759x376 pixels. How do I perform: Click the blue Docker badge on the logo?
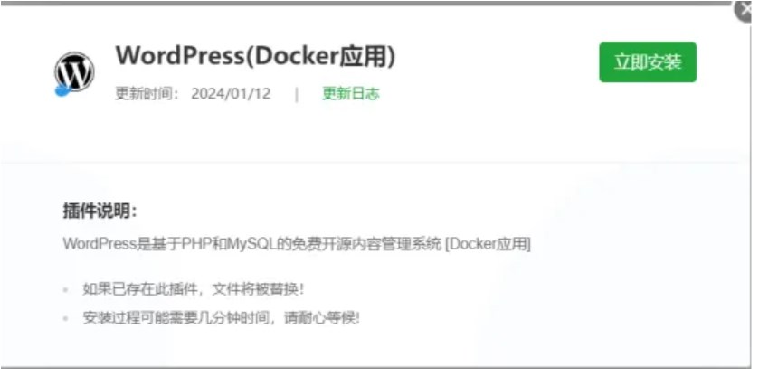click(62, 90)
